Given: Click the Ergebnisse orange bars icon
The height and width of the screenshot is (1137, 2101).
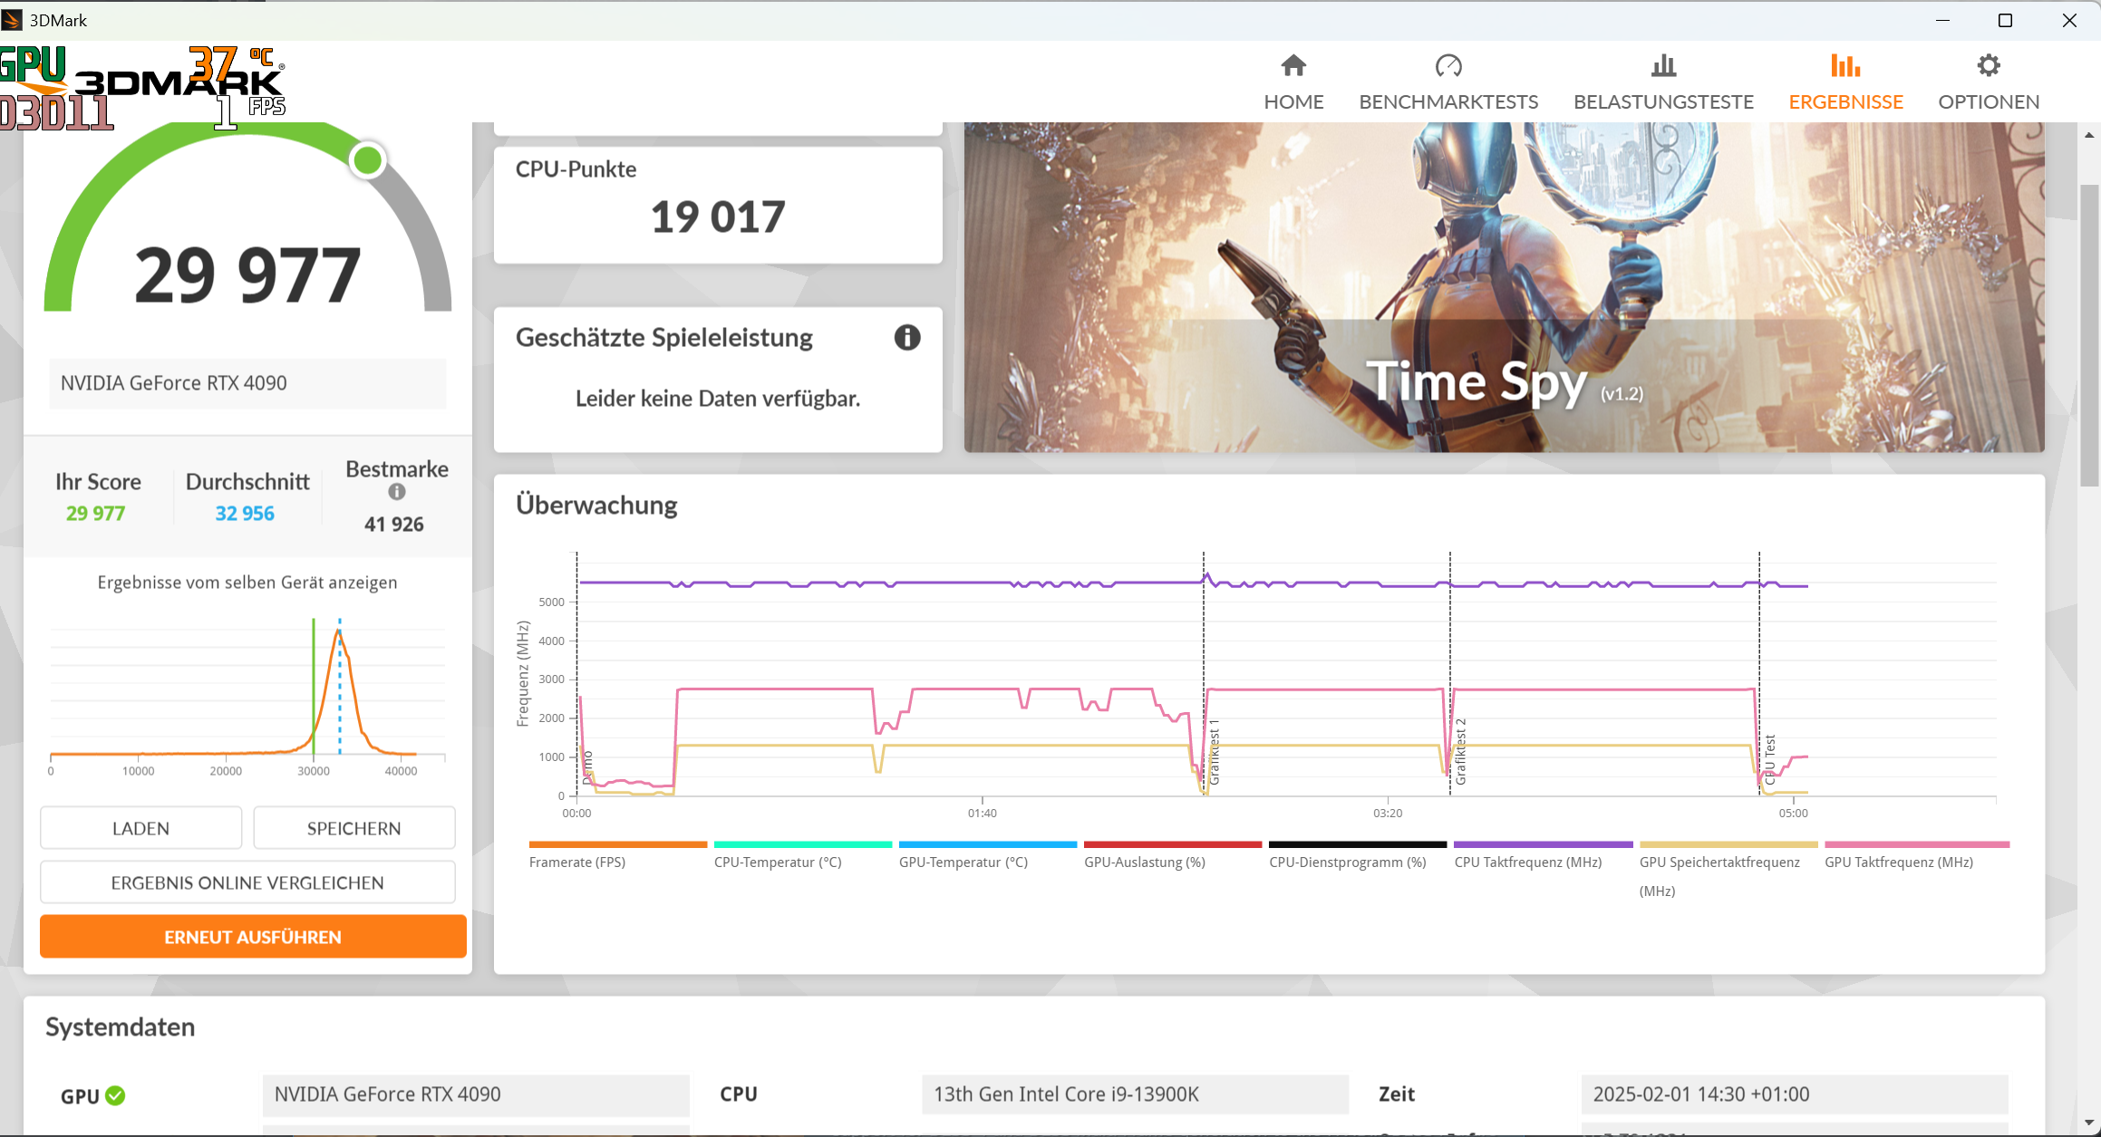Looking at the screenshot, I should click(x=1844, y=66).
